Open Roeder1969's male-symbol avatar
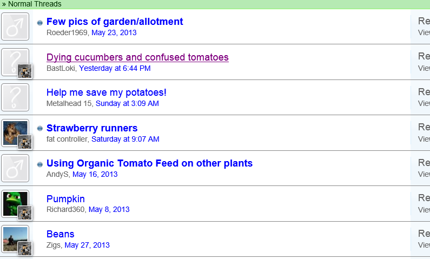Screen dimensions: 430x259 pos(15,26)
